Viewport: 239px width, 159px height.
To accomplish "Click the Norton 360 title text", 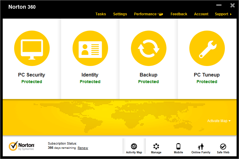I will [x=22, y=7].
